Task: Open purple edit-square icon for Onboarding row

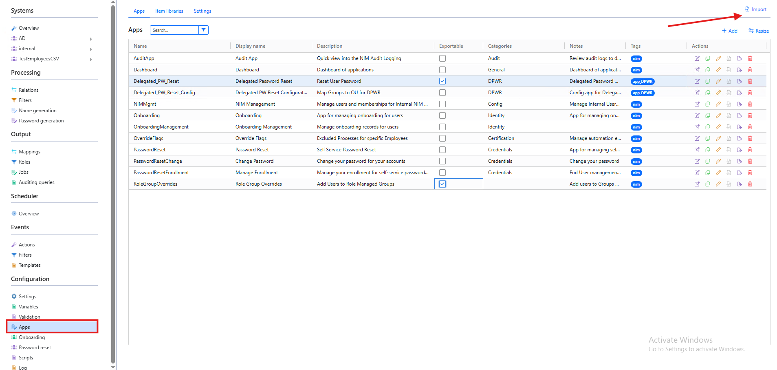Action: [x=697, y=115]
